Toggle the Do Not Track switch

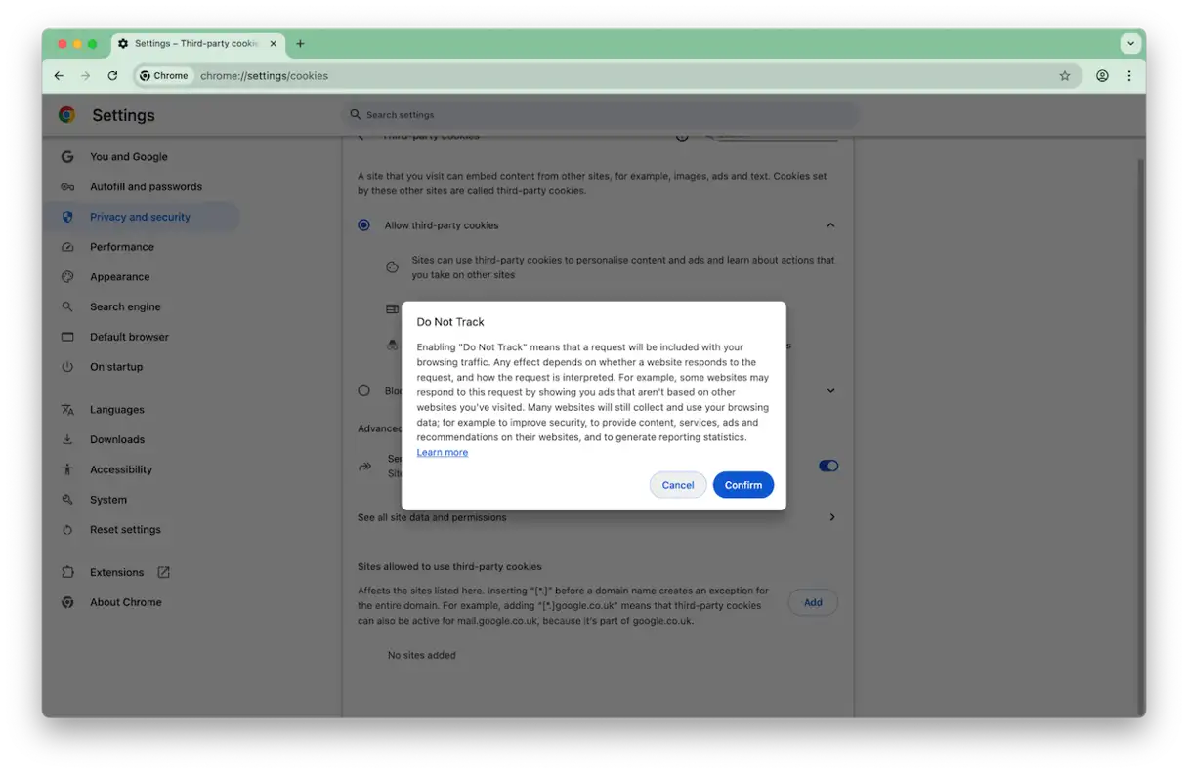click(x=827, y=466)
